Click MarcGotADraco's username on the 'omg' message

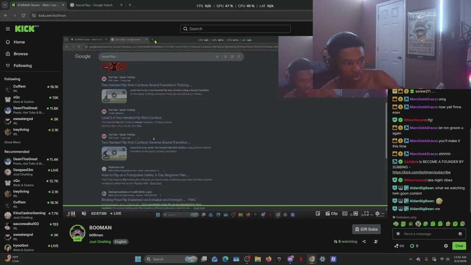(x=423, y=99)
